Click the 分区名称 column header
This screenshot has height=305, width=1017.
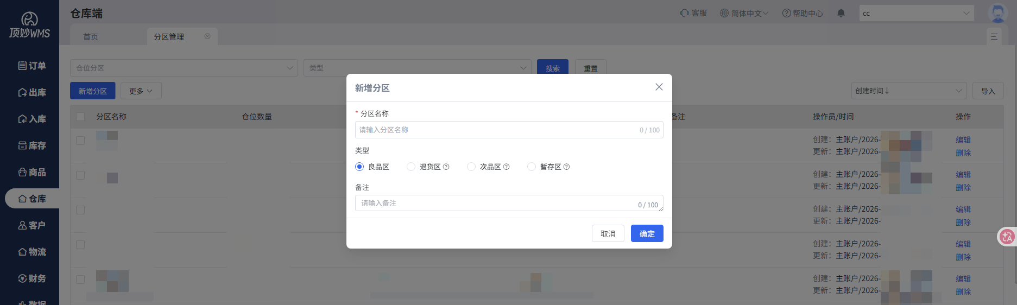[111, 117]
